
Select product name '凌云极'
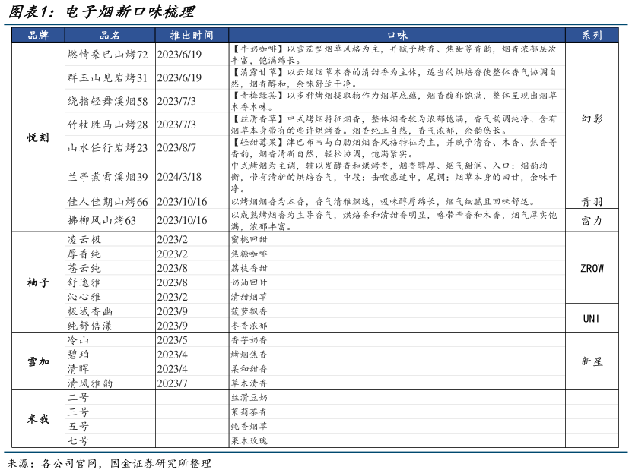[84, 239]
